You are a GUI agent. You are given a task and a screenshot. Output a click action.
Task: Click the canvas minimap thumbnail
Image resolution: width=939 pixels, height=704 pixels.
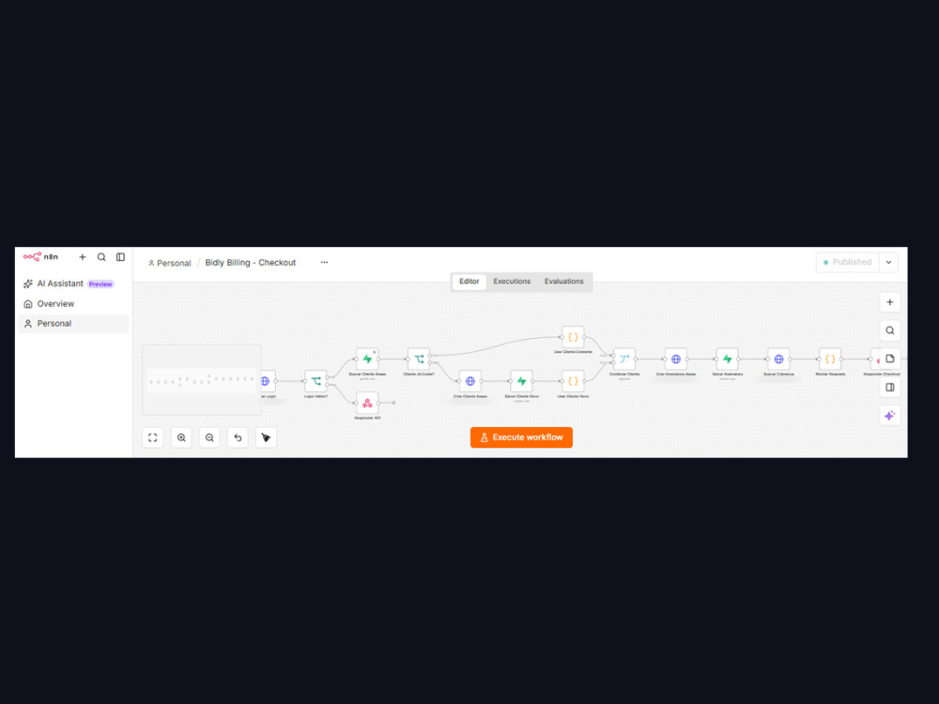coord(202,380)
